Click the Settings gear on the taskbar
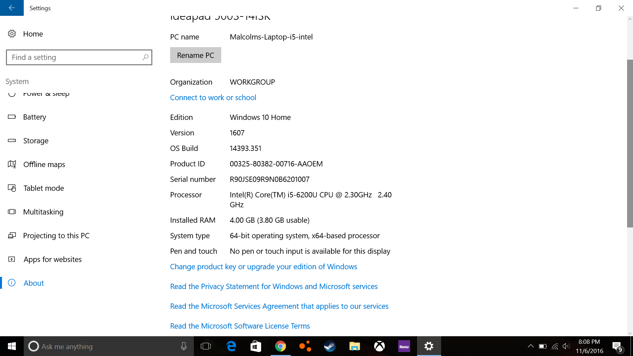Screen dimensions: 633x356 429,346
